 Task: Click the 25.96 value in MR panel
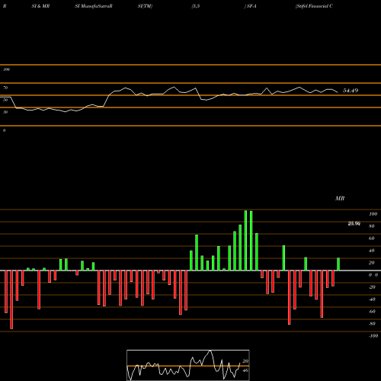[x=354, y=223]
